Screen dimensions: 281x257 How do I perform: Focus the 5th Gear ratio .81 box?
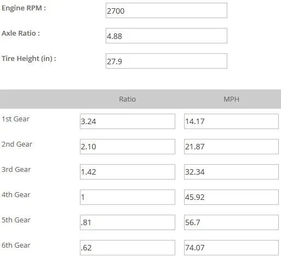128,222
